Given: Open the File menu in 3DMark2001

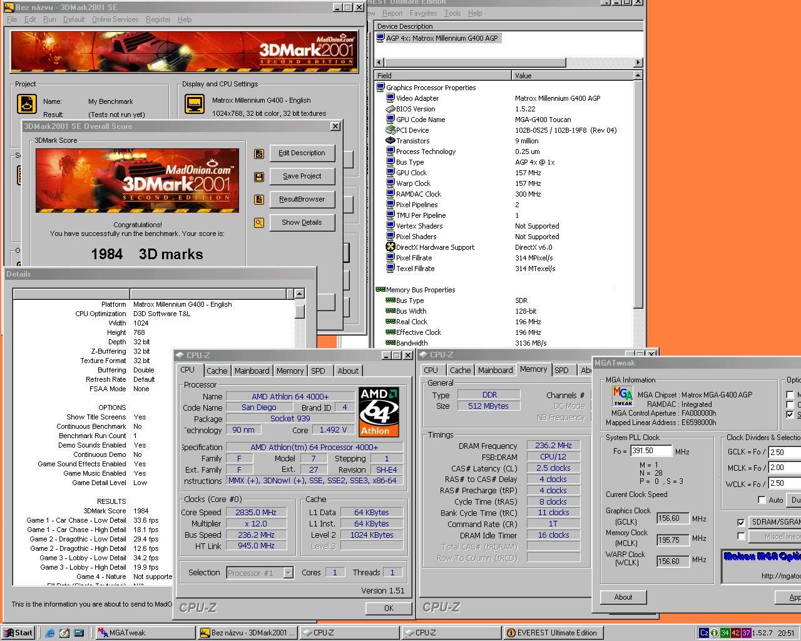Looking at the screenshot, I should tap(12, 19).
